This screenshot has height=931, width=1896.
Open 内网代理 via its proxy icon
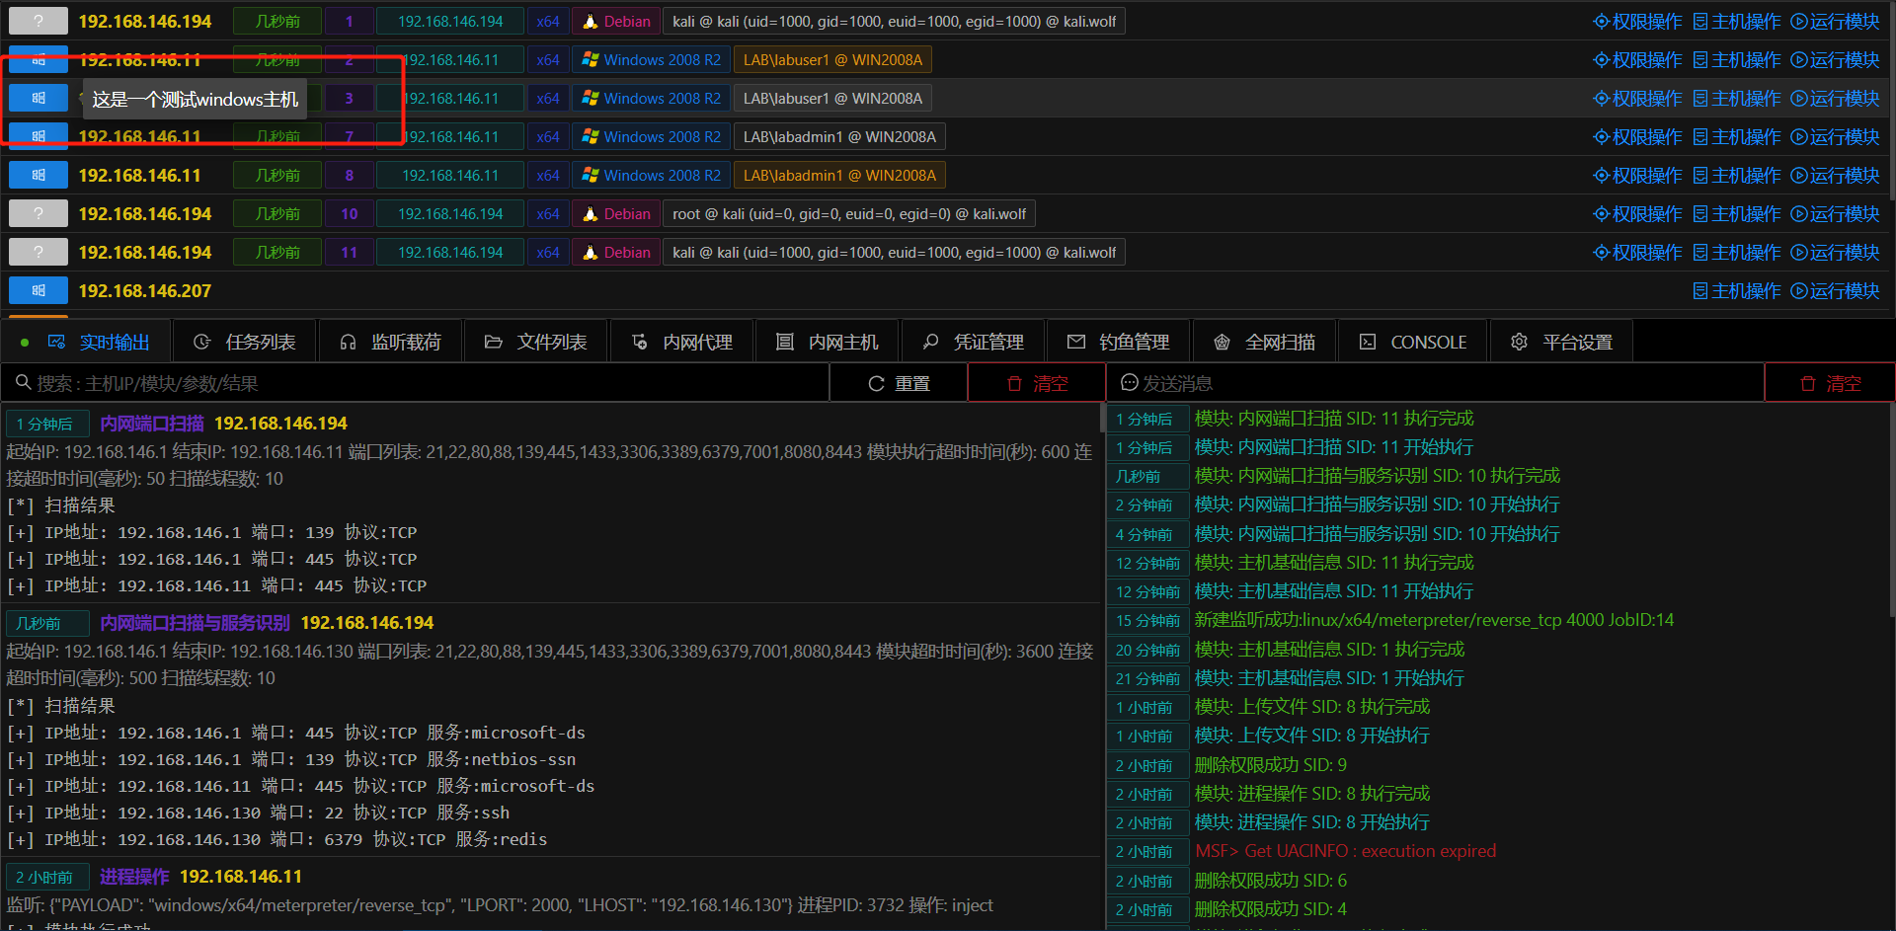[640, 342]
